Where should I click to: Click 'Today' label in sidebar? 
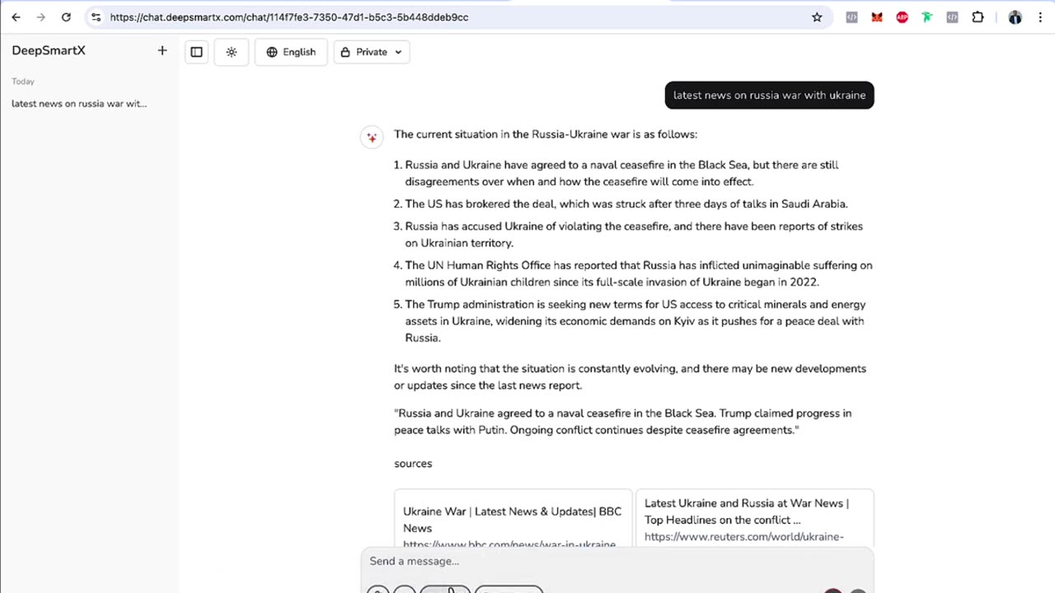[23, 82]
